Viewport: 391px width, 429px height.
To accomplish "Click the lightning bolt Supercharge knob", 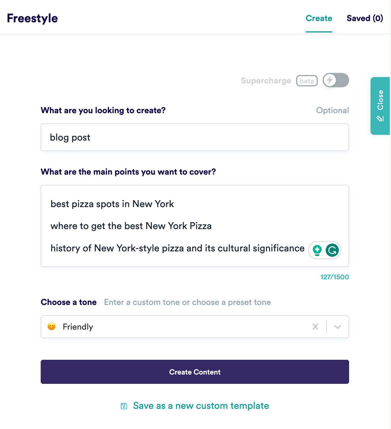I will (x=330, y=80).
